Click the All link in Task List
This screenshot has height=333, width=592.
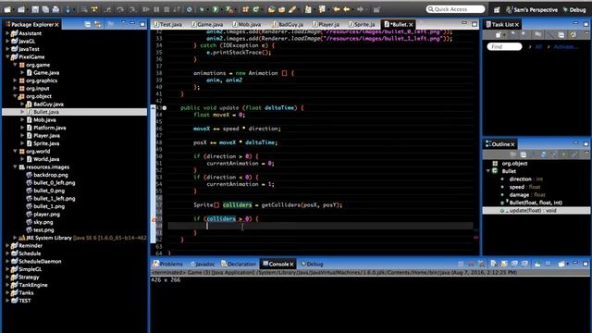point(538,47)
